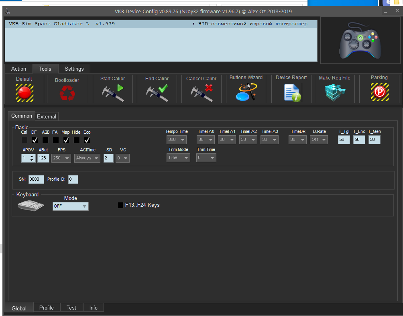Viewport: 403px width, 316px height.
Task: Edit the T_Tgl value field
Action: [x=344, y=140]
